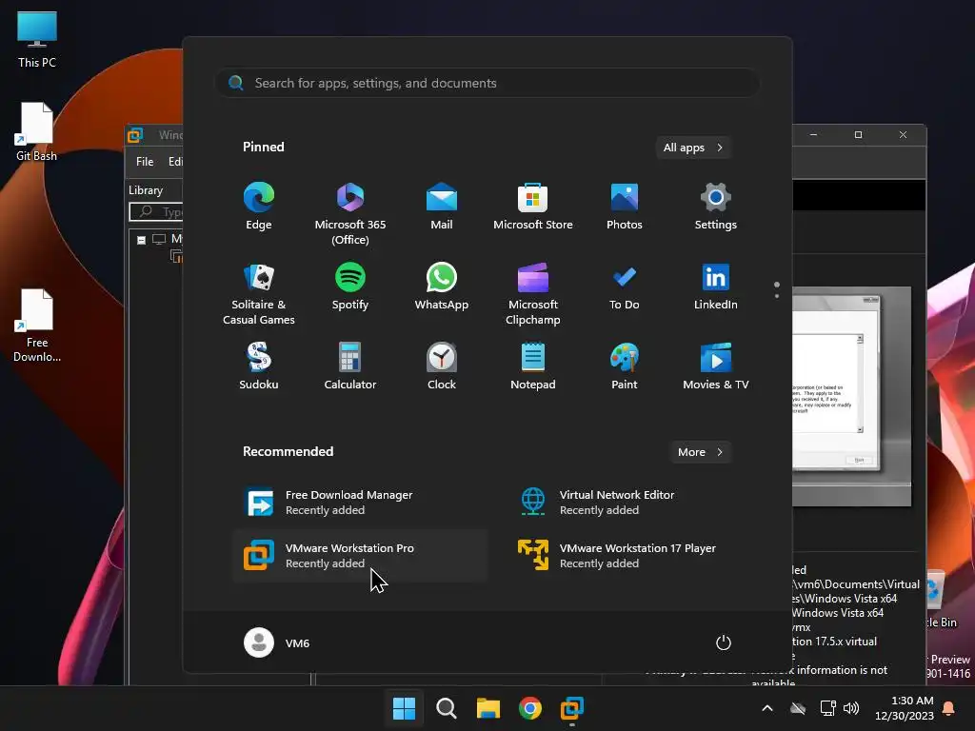Open the notification bell

point(949,708)
